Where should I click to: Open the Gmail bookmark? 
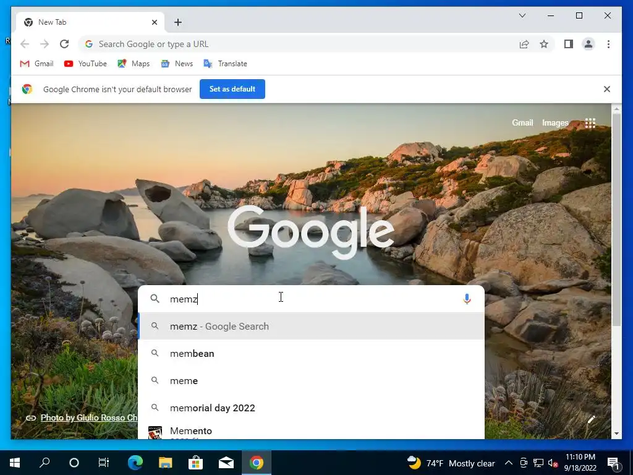(36, 64)
